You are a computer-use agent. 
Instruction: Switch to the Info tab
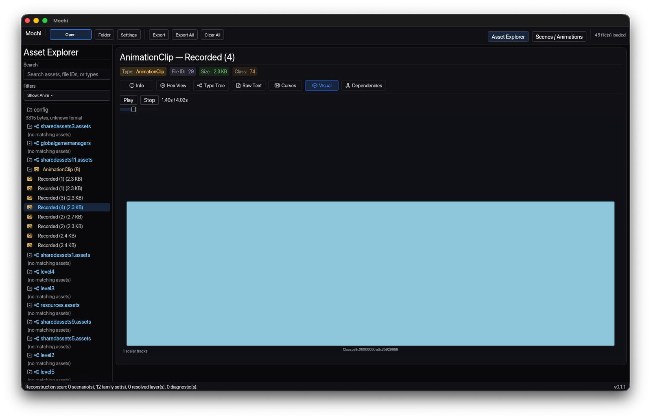136,85
